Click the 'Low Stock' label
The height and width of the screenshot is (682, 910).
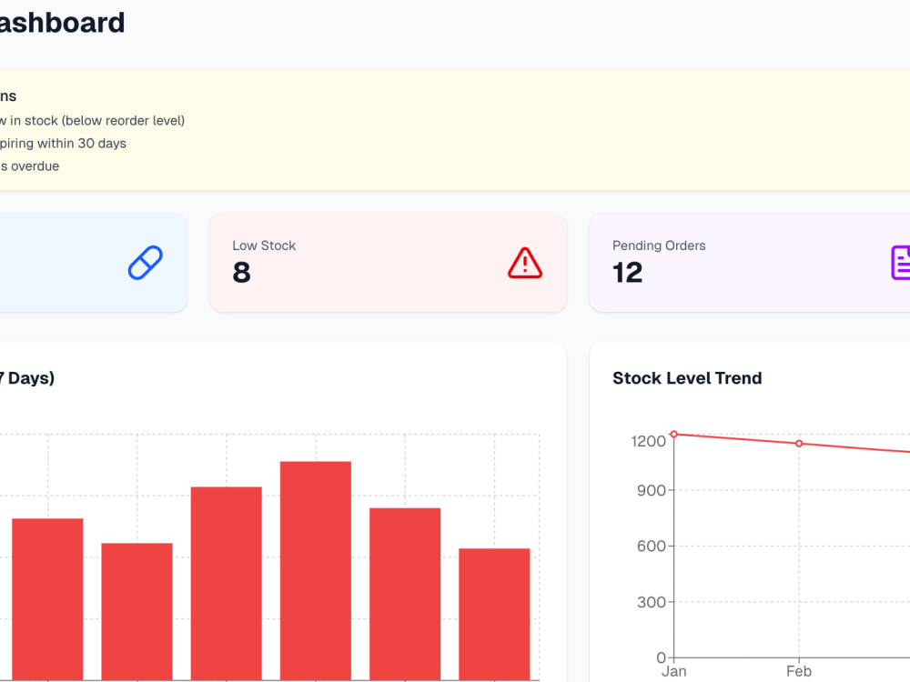264,246
